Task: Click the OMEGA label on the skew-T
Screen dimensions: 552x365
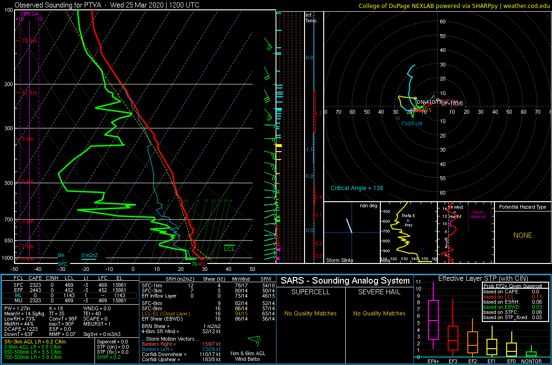Action: click(29, 14)
